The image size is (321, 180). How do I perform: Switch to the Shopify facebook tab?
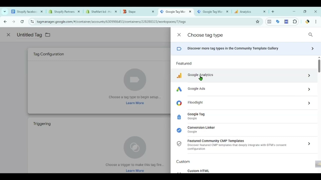27,11
